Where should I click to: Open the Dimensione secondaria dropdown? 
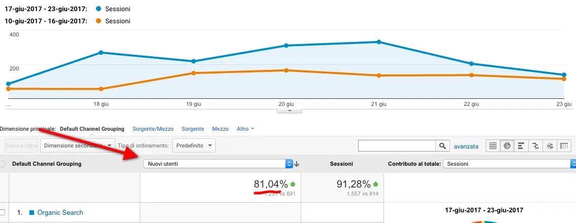[78, 145]
